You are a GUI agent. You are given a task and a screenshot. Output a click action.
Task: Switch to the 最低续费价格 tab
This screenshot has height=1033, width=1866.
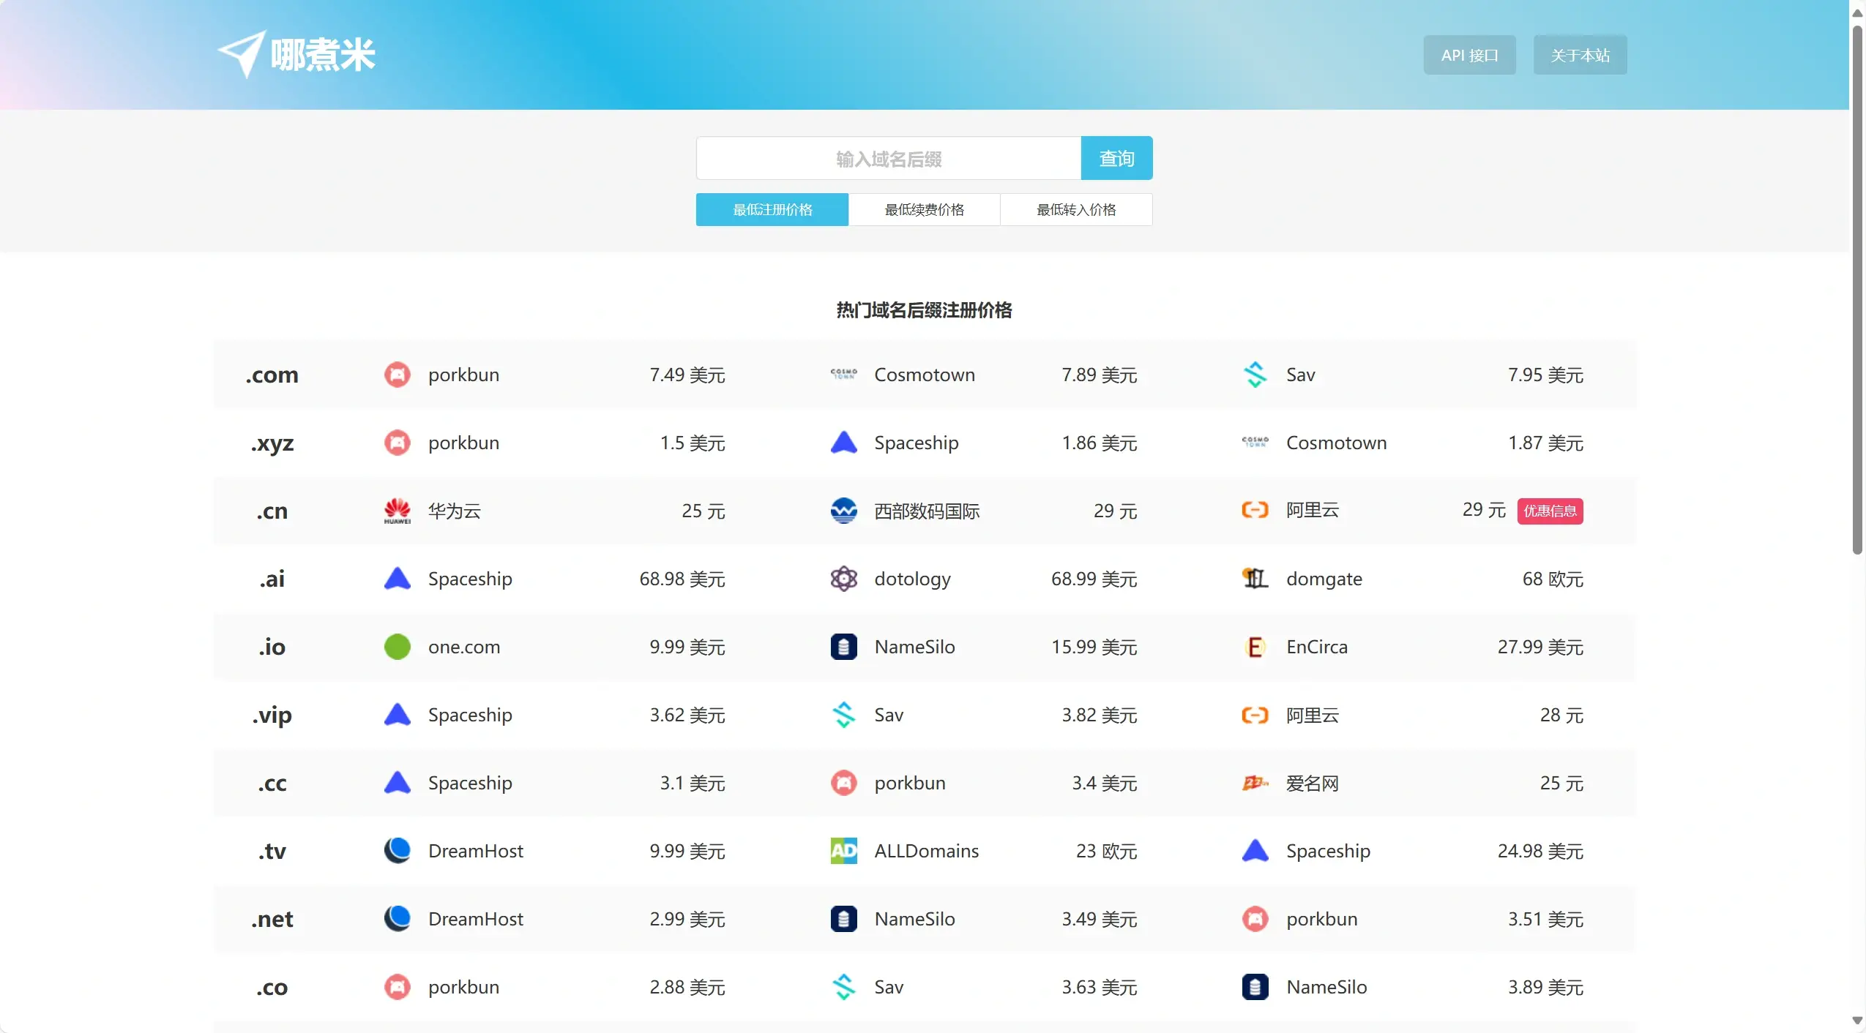(x=924, y=210)
